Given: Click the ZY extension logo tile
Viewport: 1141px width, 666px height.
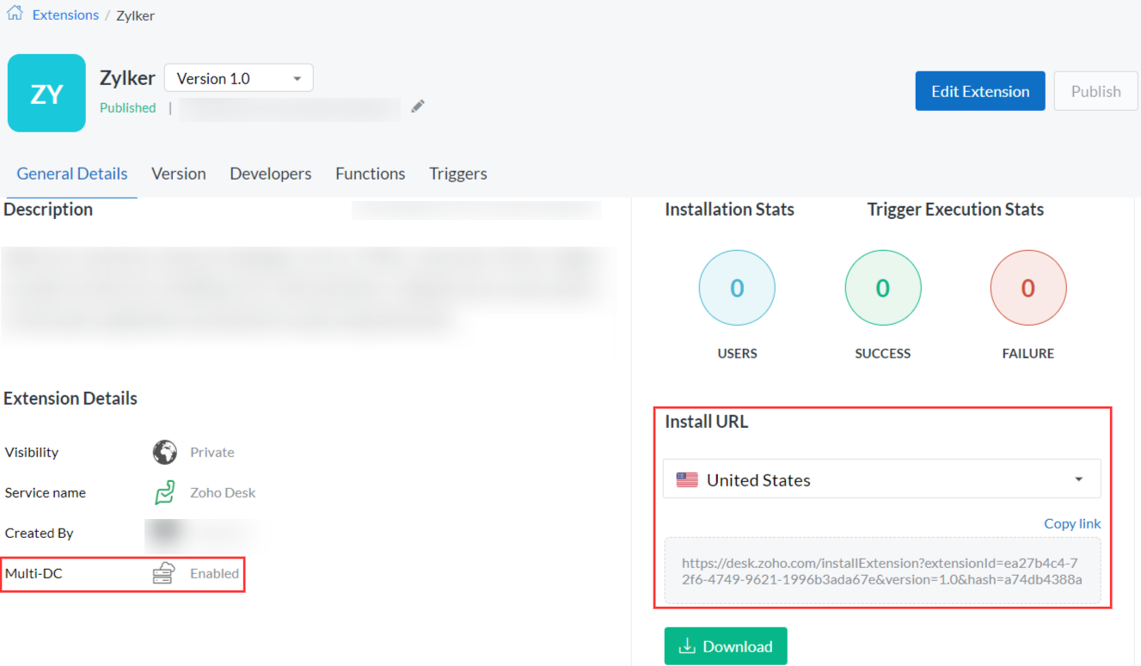Looking at the screenshot, I should pyautogui.click(x=46, y=93).
